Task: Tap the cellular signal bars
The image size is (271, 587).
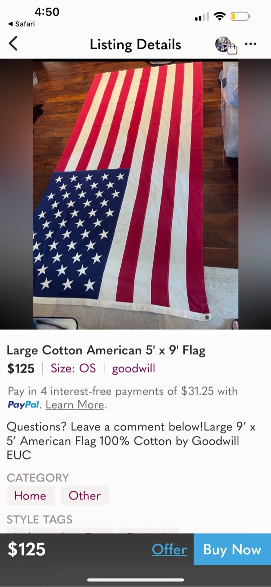Action: pos(202,17)
